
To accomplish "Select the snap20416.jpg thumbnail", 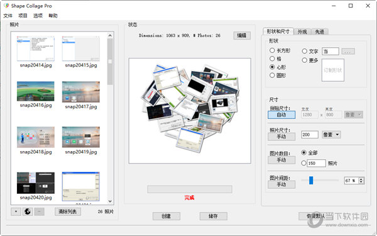I will click(36, 91).
